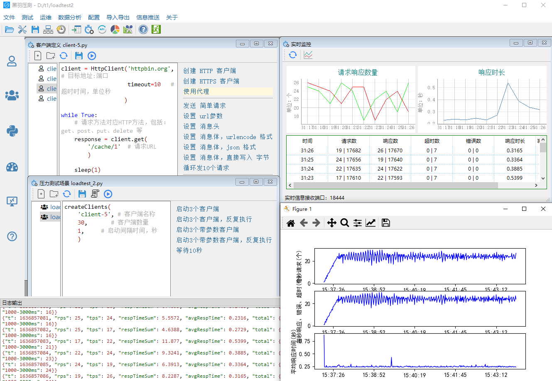Open the 关于 menu
The height and width of the screenshot is (381, 552).
[x=172, y=17]
